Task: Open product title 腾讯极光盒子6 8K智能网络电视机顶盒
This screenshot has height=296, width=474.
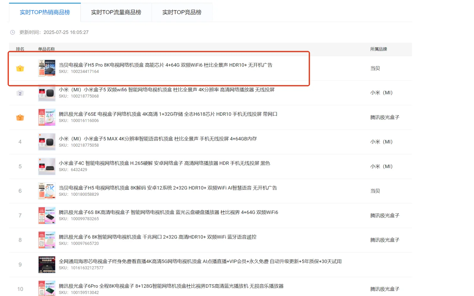Action: (158, 237)
